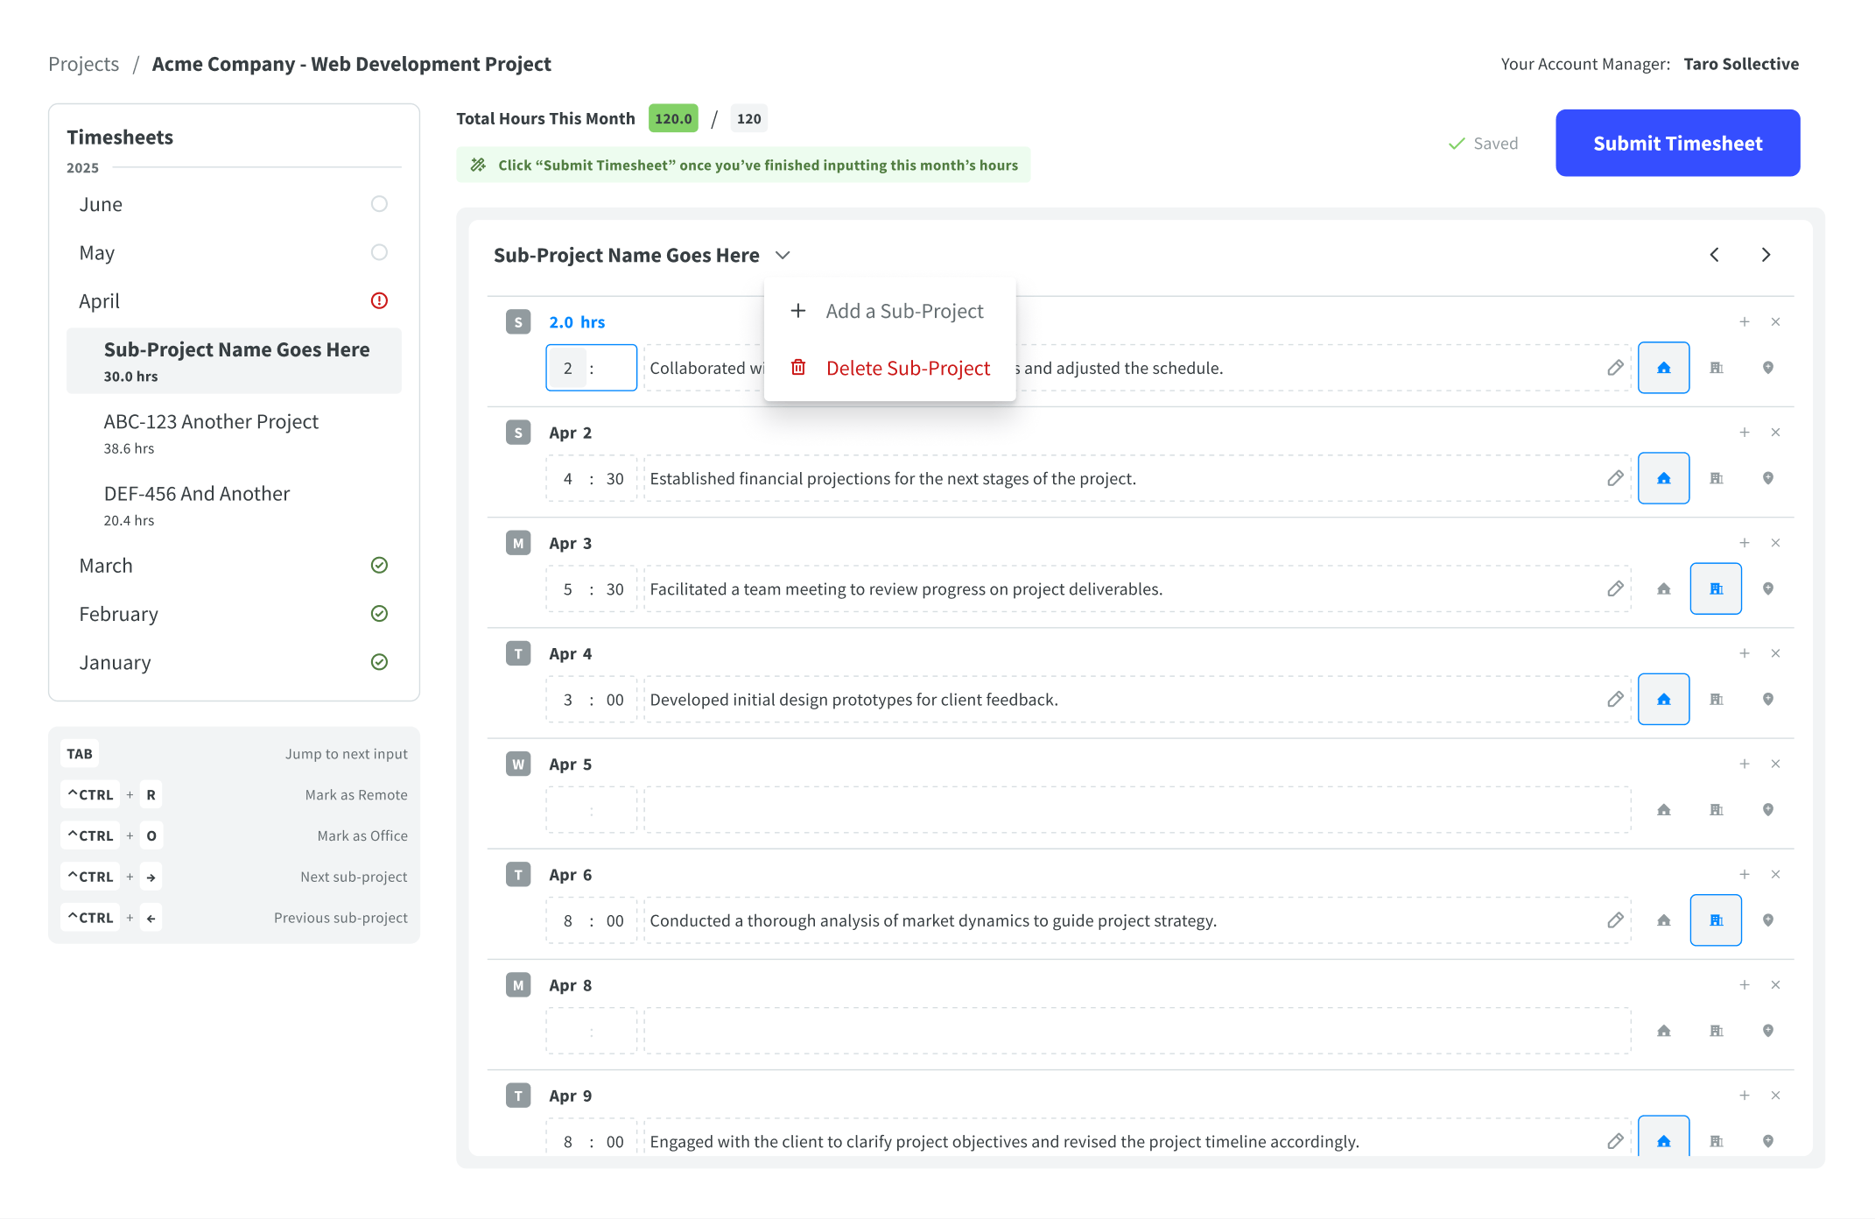Expand the March timesheet
1875x1219 pixels.
(x=379, y=565)
